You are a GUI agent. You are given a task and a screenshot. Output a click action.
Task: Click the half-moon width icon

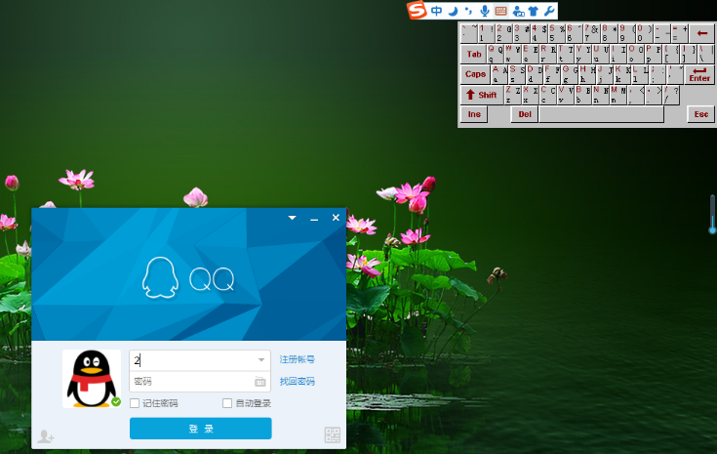[452, 11]
